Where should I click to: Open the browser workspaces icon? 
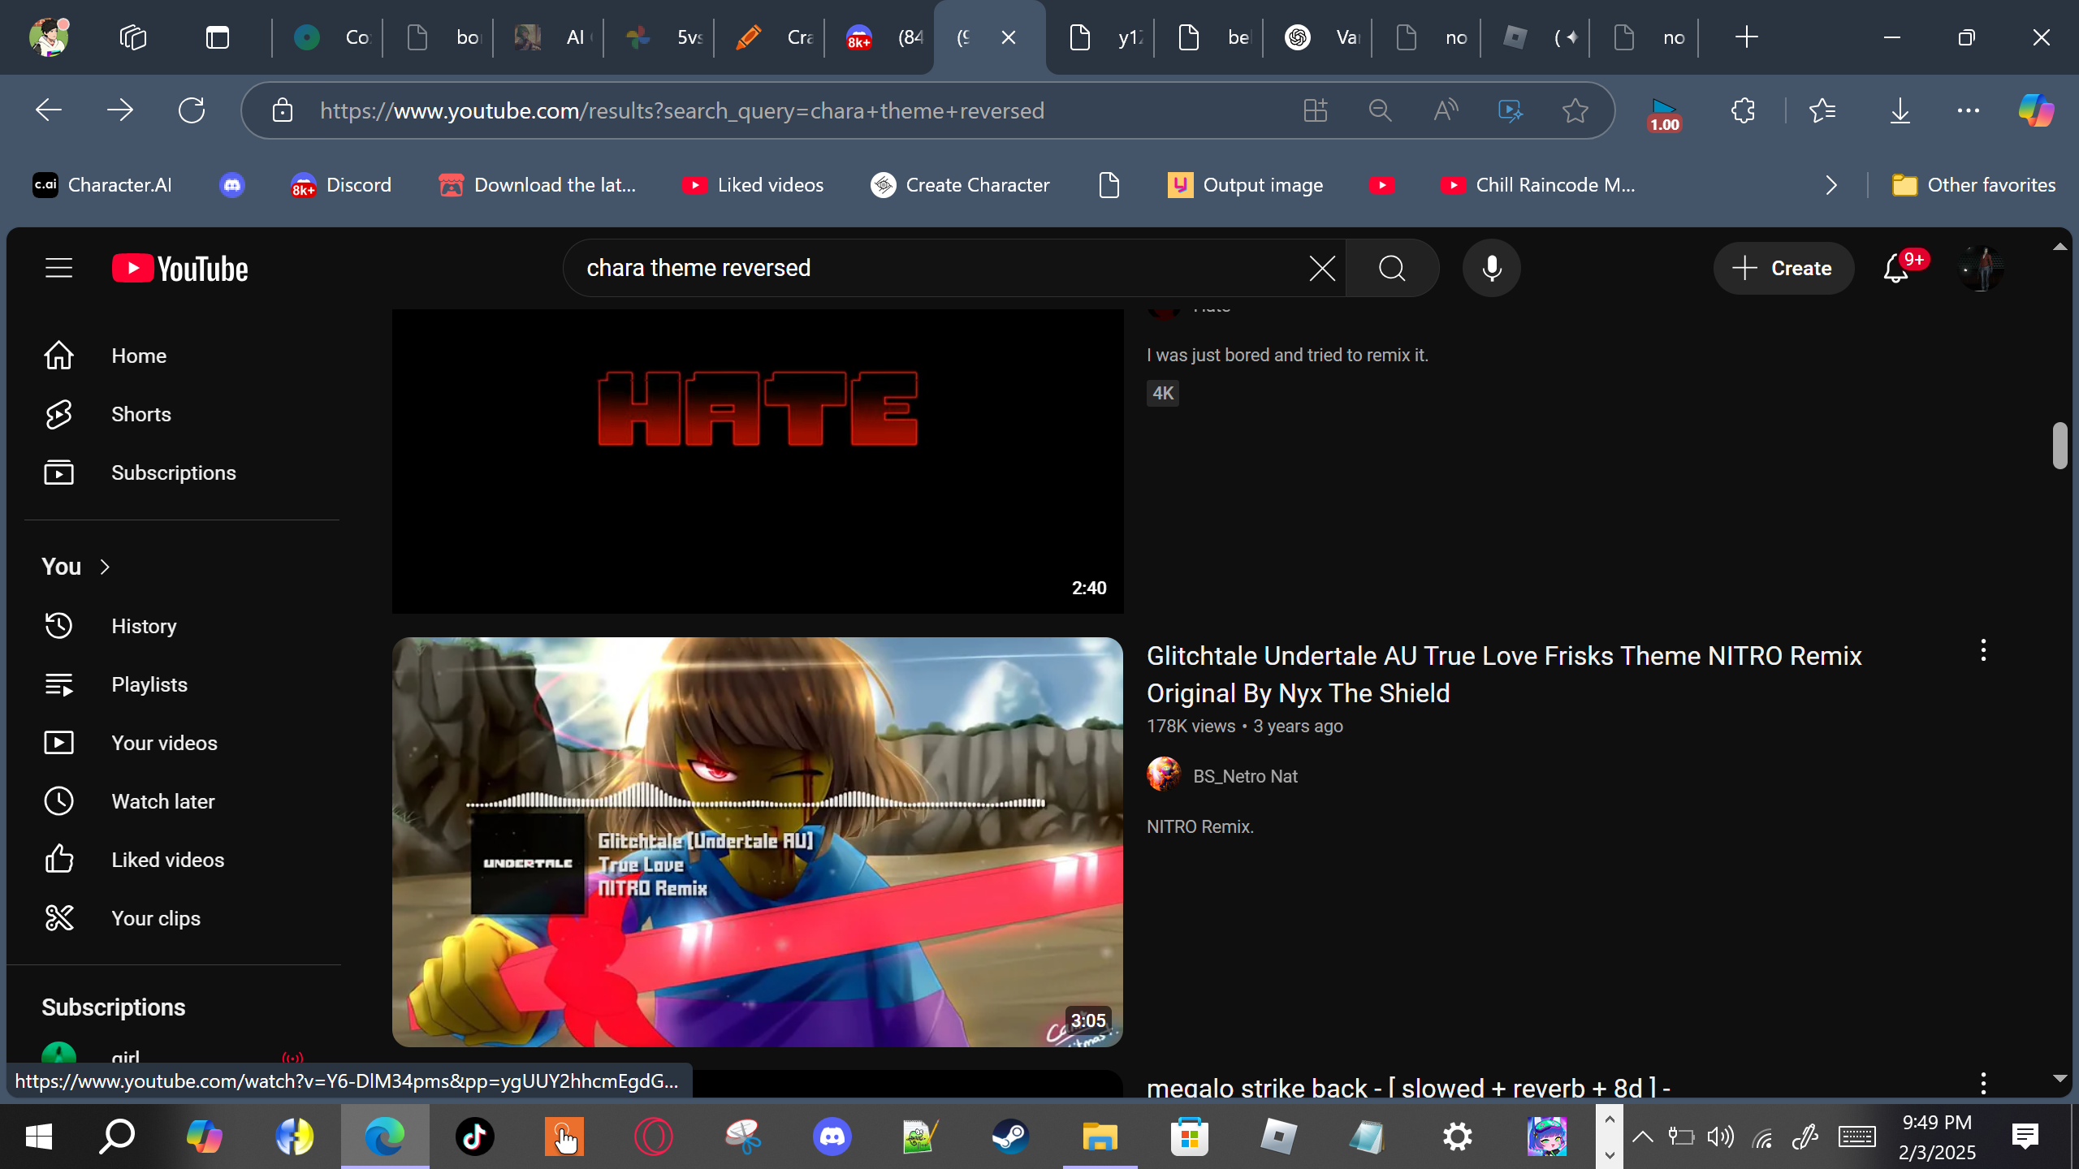132,37
